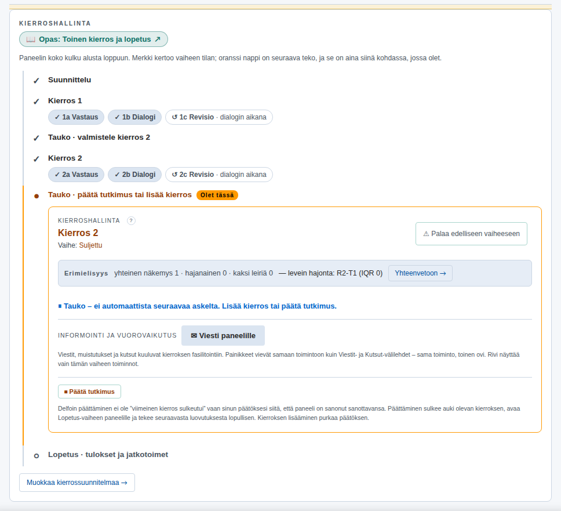Select the 2a Vastaus chip
Image resolution: width=561 pixels, height=511 pixels.
coord(76,175)
